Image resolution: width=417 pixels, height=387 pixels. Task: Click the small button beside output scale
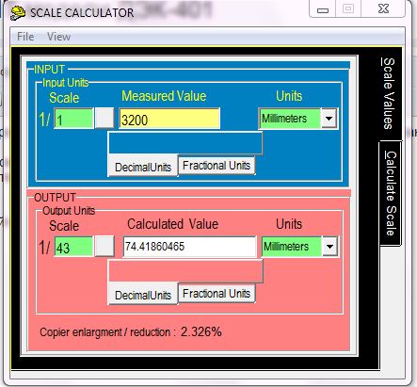(104, 246)
